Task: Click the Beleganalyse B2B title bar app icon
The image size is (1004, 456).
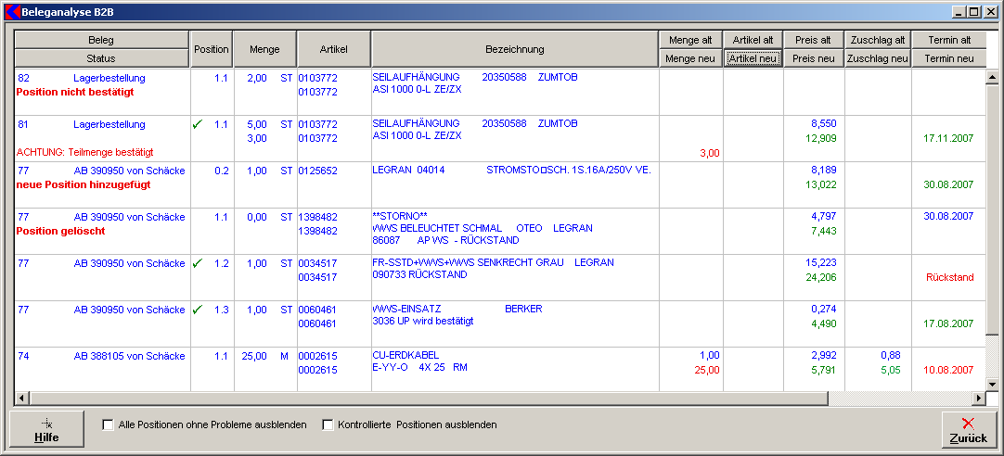Action: pos(12,12)
